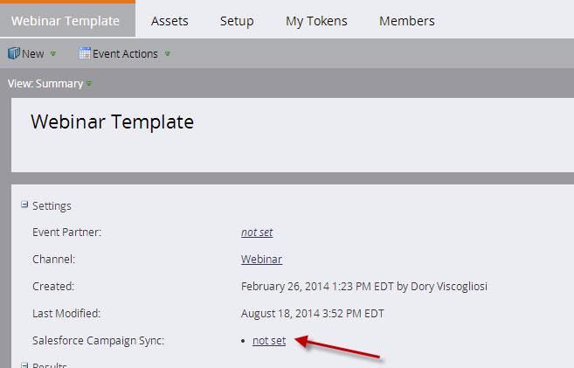The height and width of the screenshot is (368, 574).
Task: Open the New dropdown arrow
Action: coord(53,54)
